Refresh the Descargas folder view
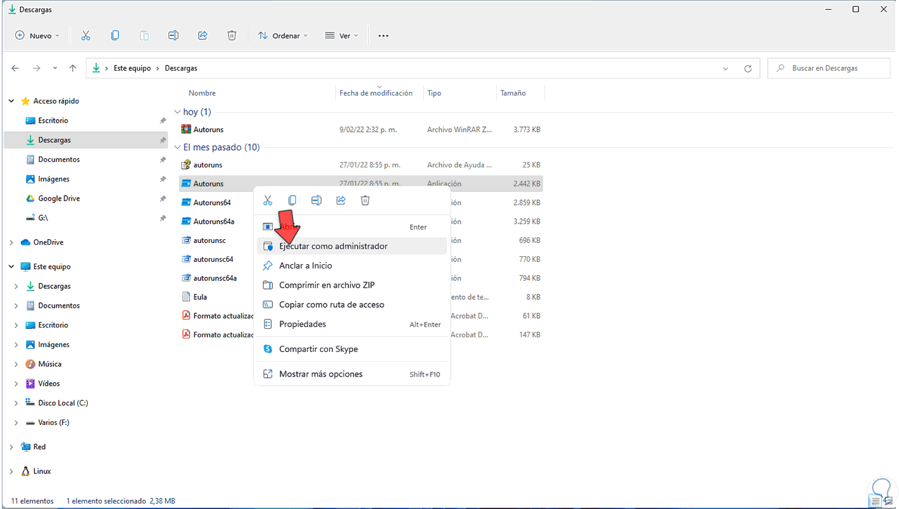 tap(748, 69)
